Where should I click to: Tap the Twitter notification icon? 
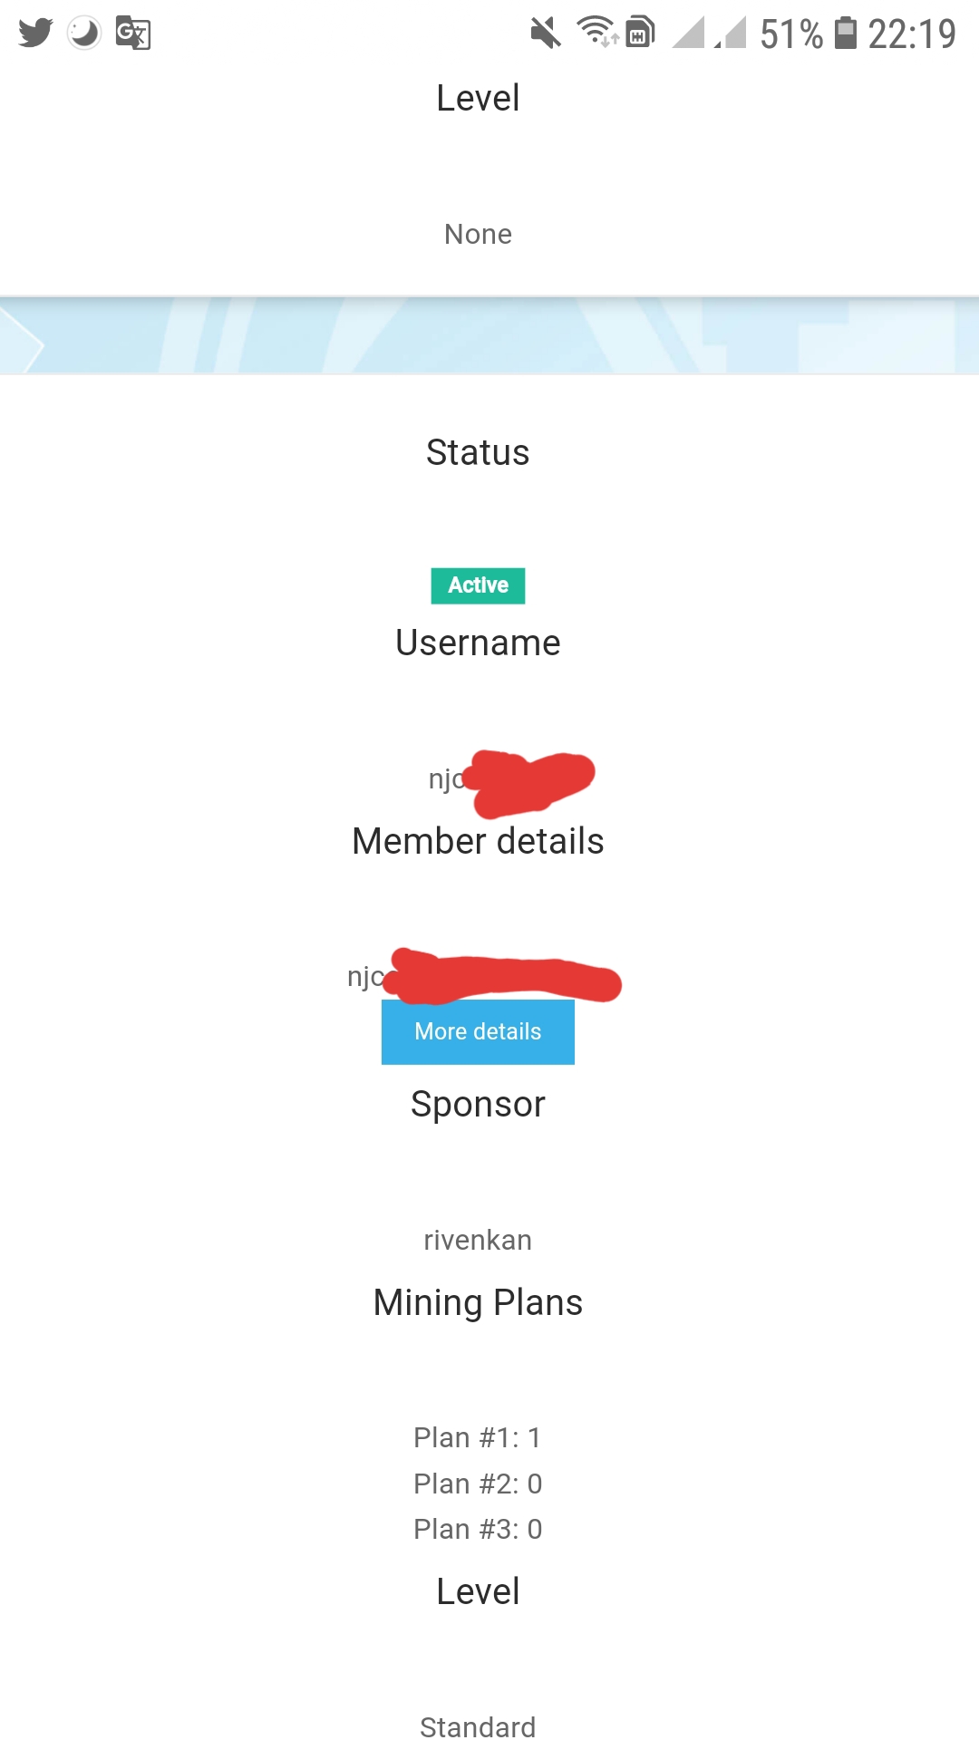35,33
